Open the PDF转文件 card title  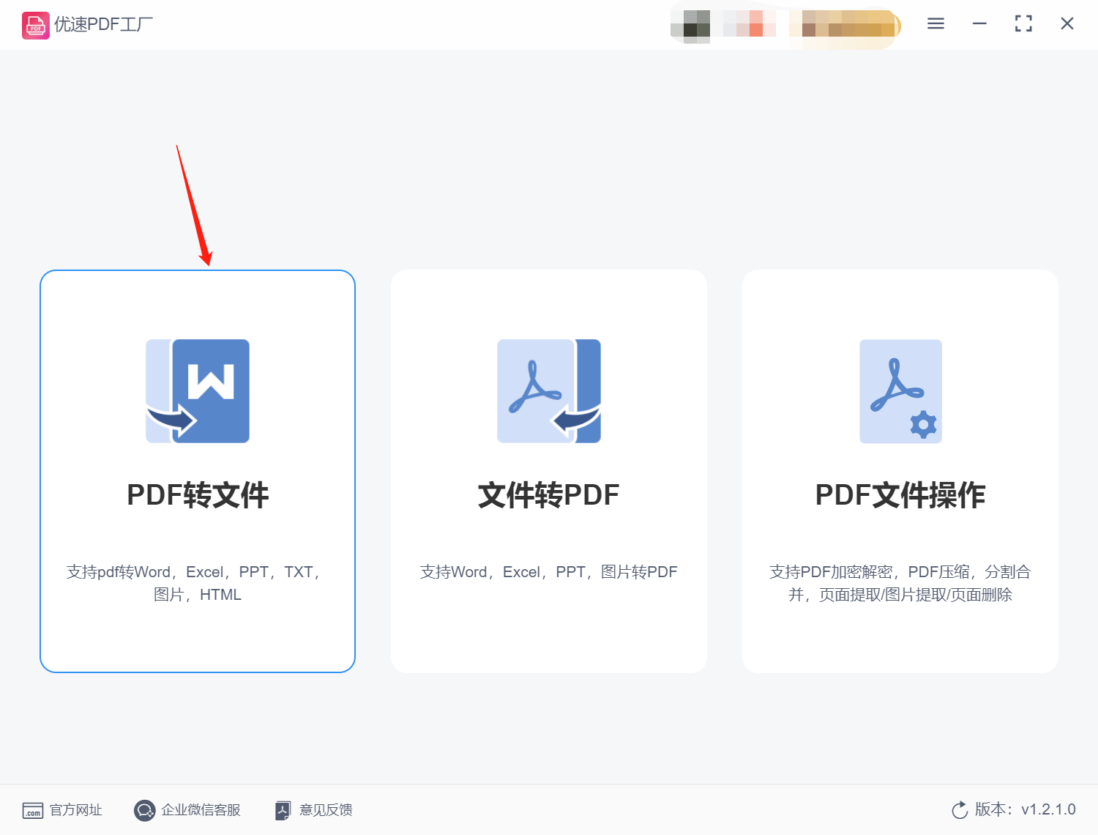(x=198, y=495)
